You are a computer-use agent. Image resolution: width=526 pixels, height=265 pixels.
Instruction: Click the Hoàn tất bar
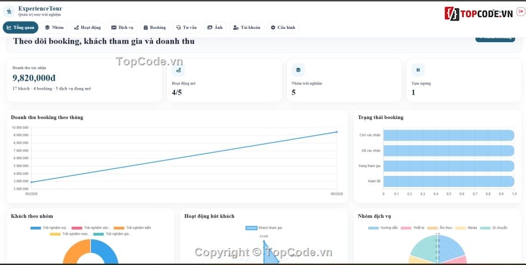448,181
